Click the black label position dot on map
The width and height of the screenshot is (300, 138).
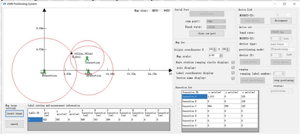72,53
